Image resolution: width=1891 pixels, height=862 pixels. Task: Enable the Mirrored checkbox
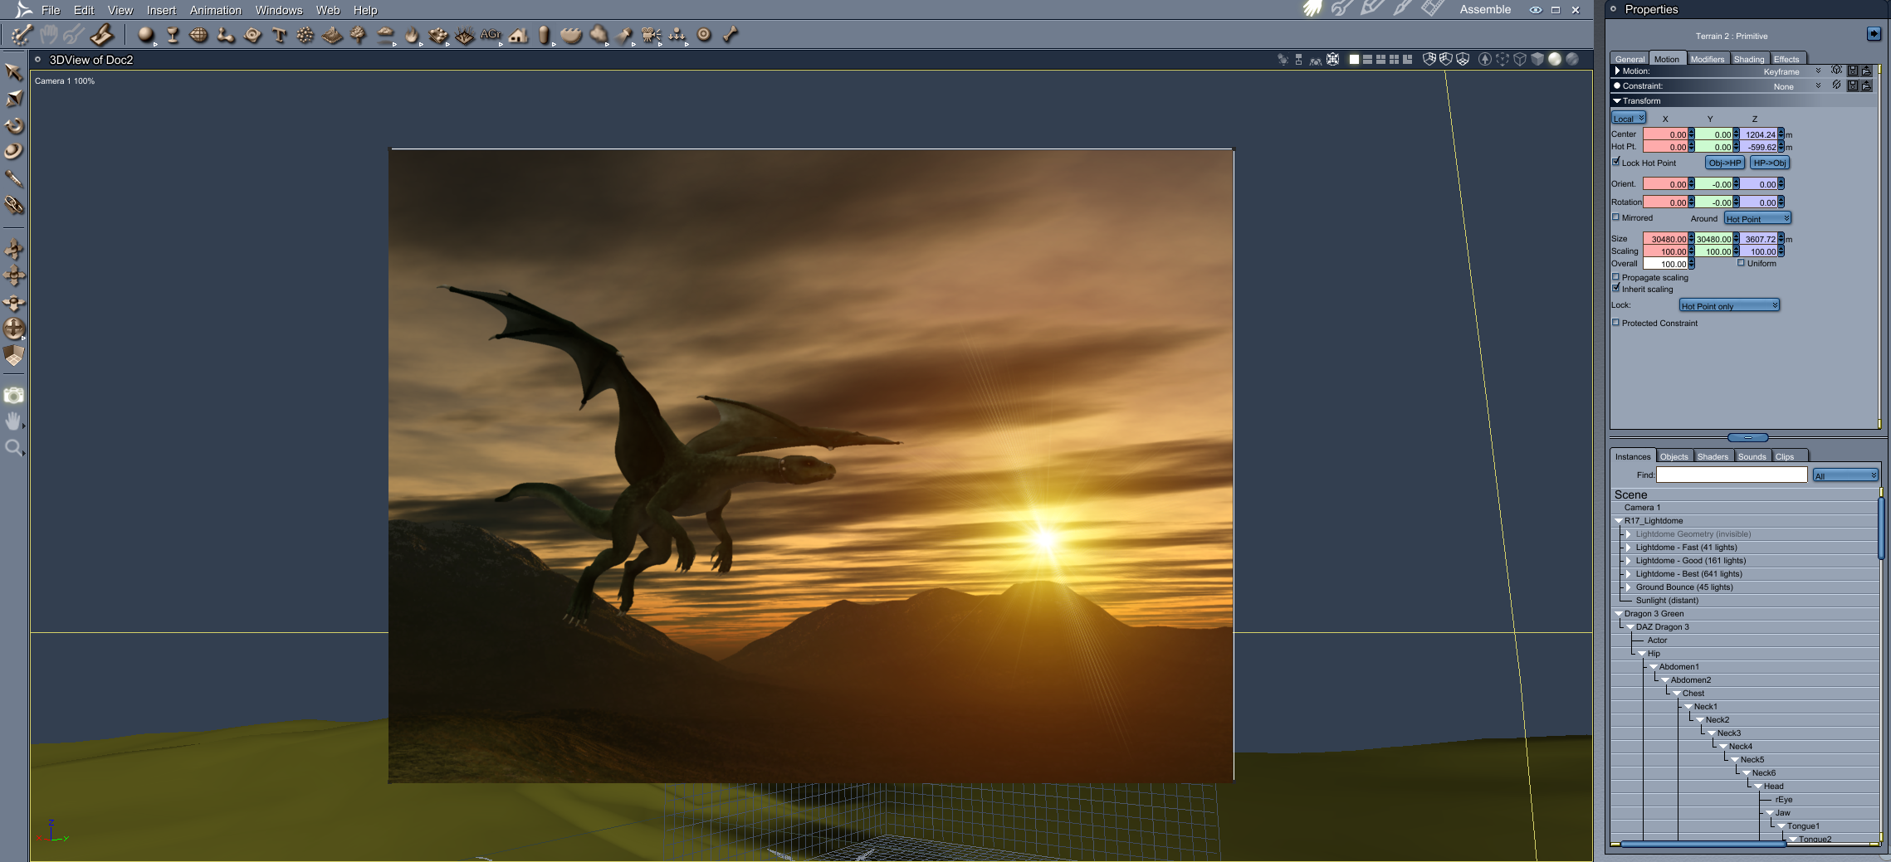1616,217
